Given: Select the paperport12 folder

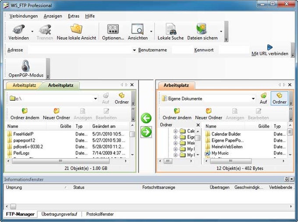Looking at the screenshot, I should 24,140.
